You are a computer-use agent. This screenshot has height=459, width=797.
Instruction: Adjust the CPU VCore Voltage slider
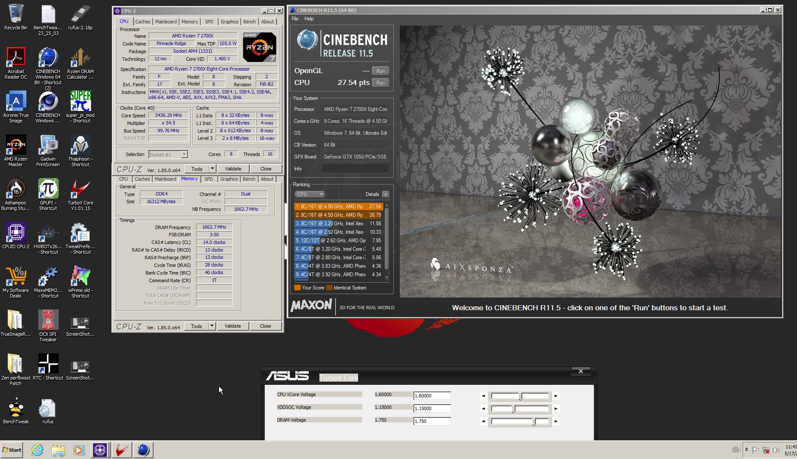point(520,396)
